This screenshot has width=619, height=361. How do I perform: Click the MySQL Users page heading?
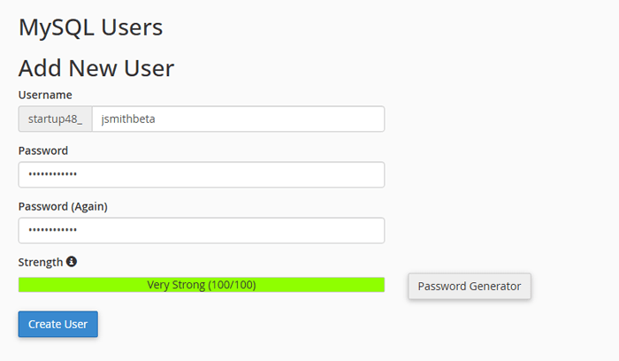90,27
